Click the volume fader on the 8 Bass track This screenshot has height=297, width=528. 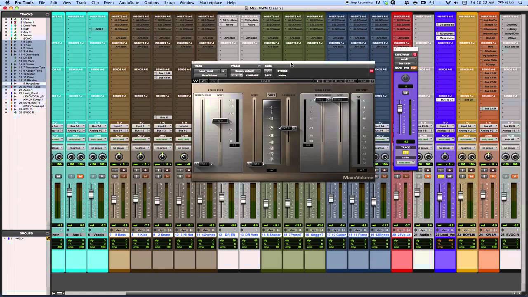113,200
